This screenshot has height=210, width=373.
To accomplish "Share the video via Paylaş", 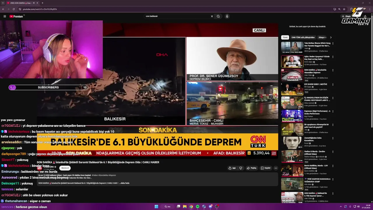I will point(251,168).
